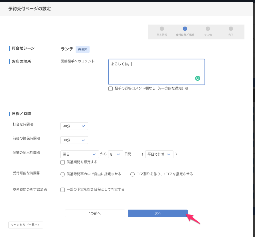Open the 30分 buffer time dropdown
This screenshot has width=255, height=237.
click(74, 140)
